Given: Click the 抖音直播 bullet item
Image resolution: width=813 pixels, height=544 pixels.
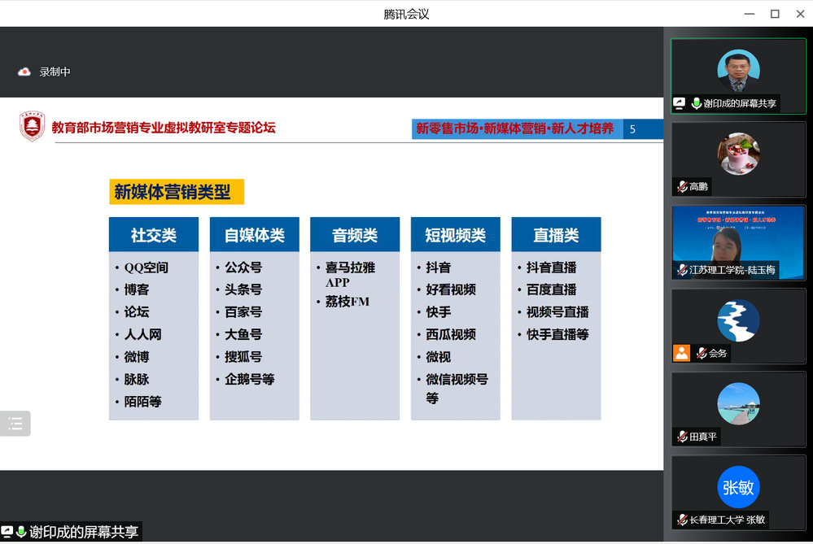Looking at the screenshot, I should click(551, 268).
